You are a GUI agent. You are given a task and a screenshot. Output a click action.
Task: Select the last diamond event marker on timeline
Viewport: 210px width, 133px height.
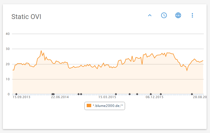192,94
